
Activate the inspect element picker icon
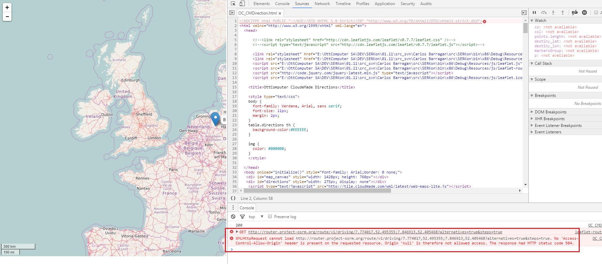tap(233, 4)
